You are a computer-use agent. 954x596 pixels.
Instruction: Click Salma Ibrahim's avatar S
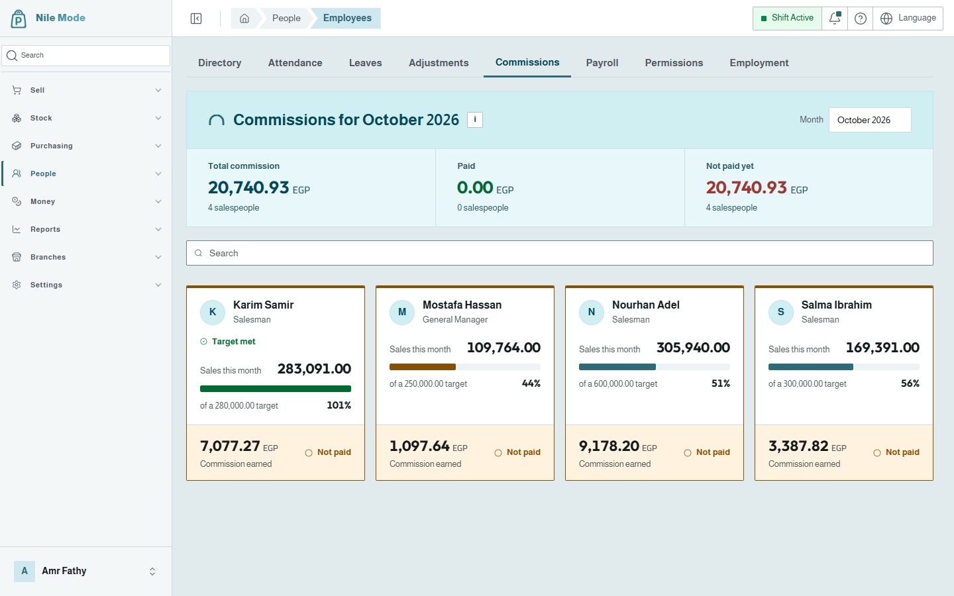point(781,312)
